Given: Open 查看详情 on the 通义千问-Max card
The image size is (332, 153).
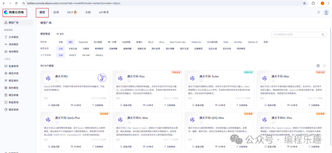Looking at the screenshot, I should [270, 105].
